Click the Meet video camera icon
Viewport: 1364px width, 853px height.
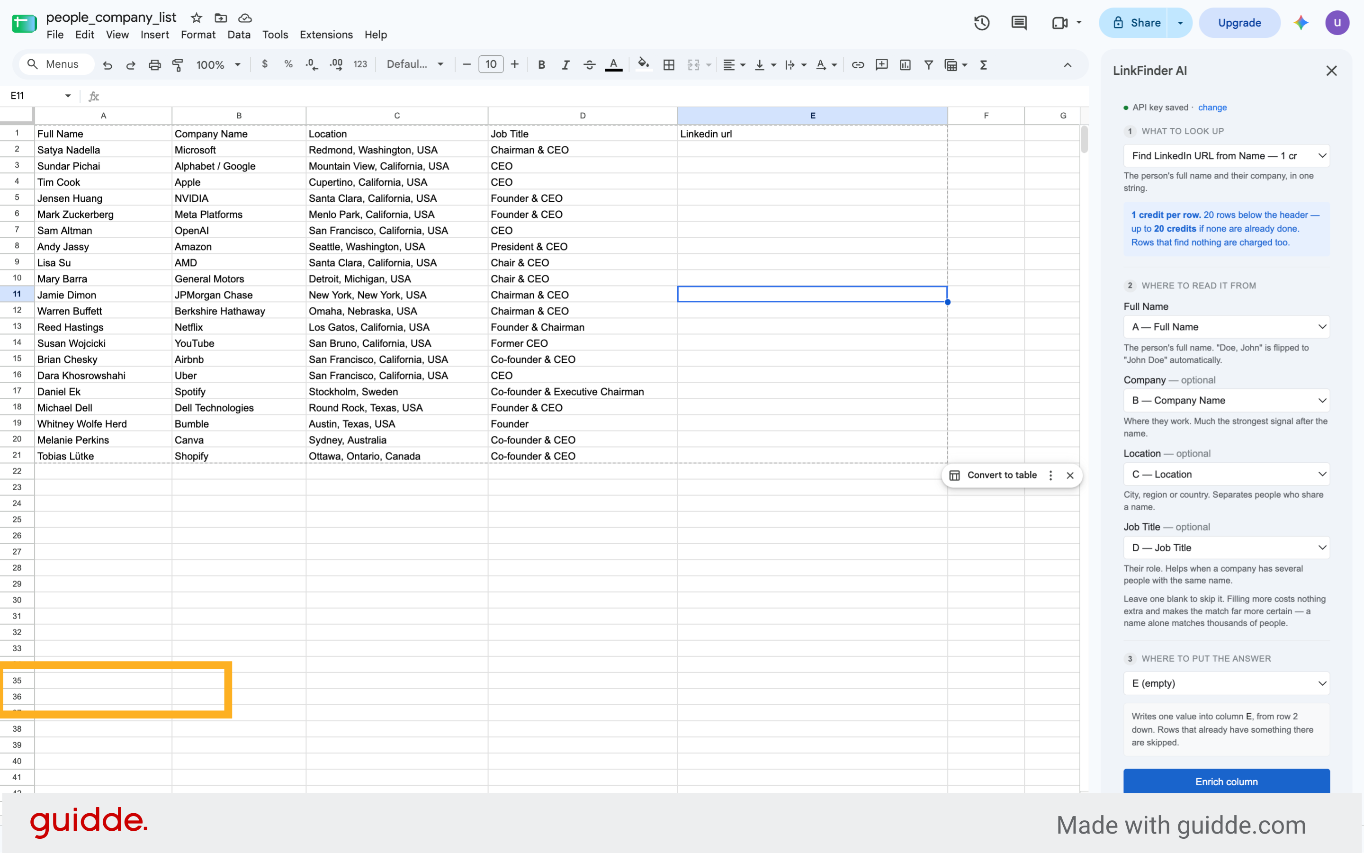1060,23
